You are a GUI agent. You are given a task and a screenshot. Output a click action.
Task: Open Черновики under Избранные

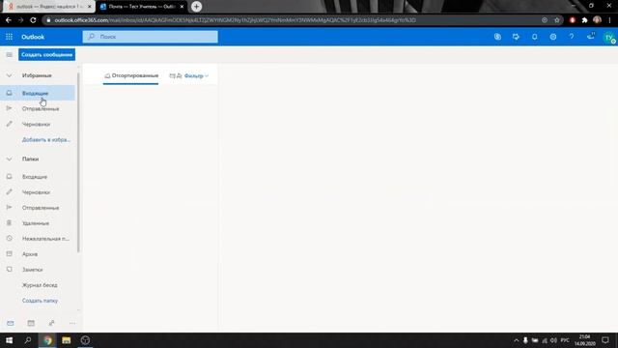(x=38, y=124)
